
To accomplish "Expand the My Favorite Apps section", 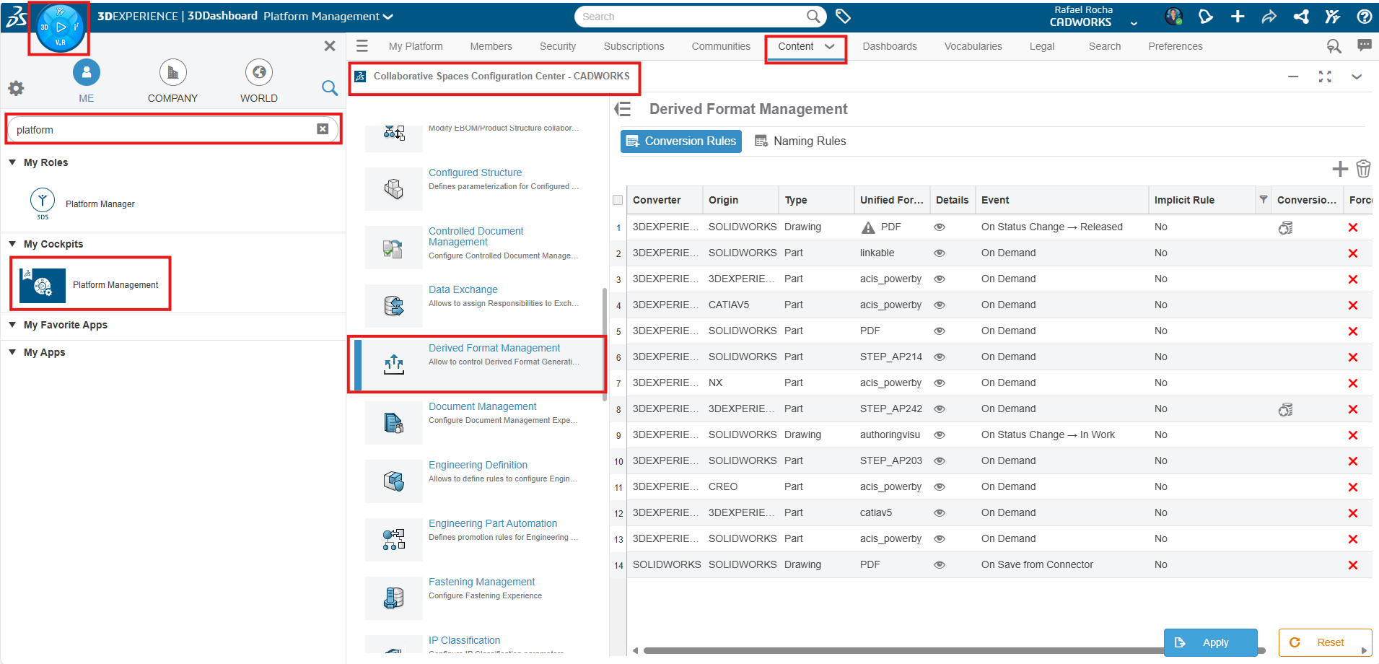I will point(12,325).
